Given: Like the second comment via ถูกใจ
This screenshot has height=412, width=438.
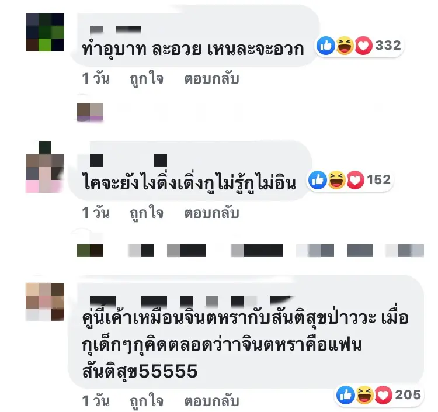Looking at the screenshot, I should point(147,213).
